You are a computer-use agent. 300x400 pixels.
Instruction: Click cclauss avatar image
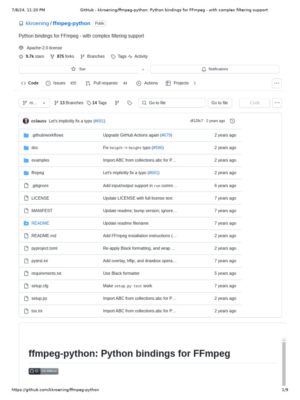tap(26, 121)
